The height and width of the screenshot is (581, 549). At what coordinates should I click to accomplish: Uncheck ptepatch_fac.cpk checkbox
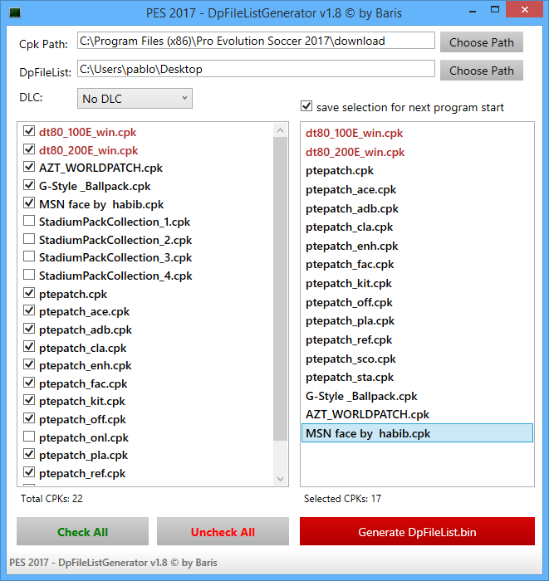(x=29, y=383)
